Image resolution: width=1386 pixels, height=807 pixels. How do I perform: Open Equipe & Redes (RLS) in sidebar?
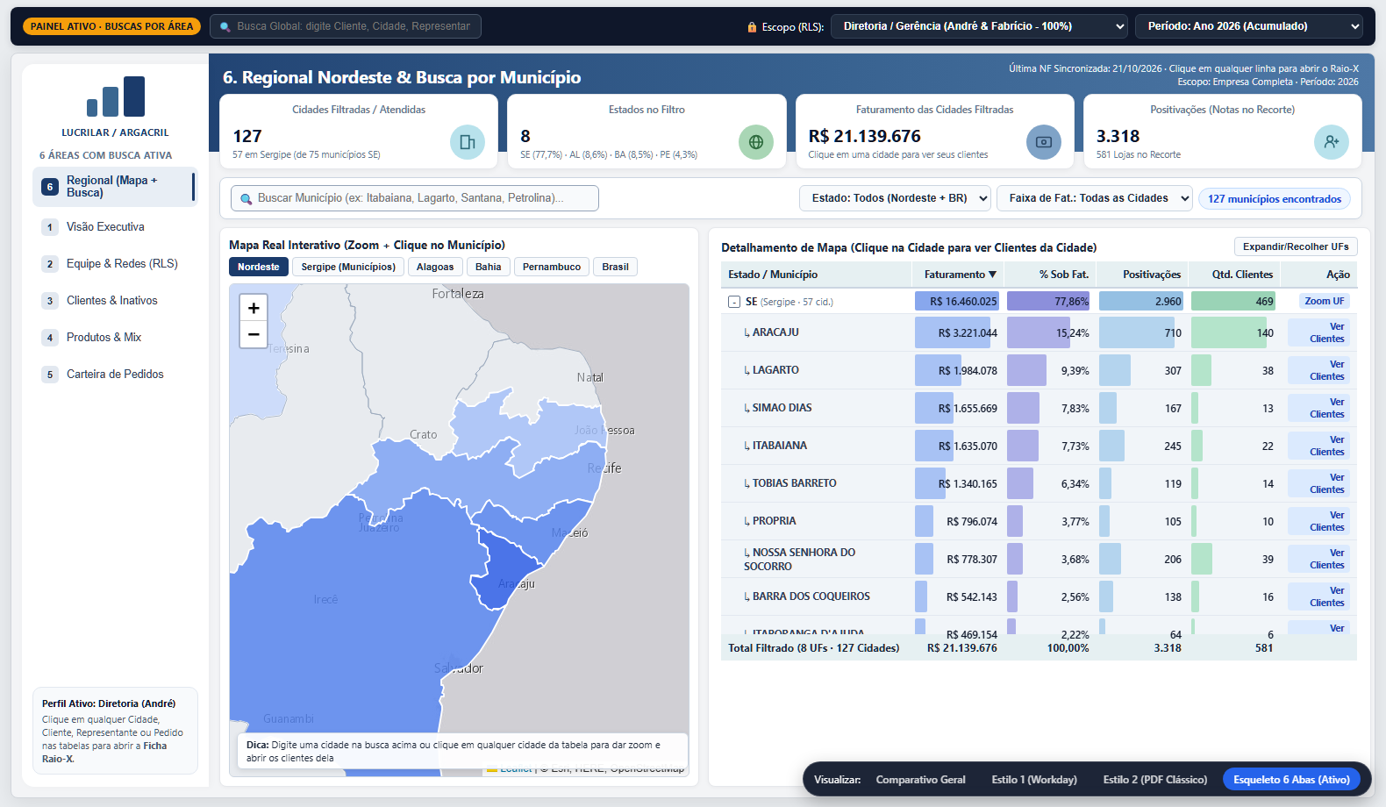point(115,264)
